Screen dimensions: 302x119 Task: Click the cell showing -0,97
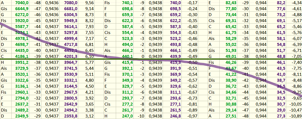coord(192,116)
